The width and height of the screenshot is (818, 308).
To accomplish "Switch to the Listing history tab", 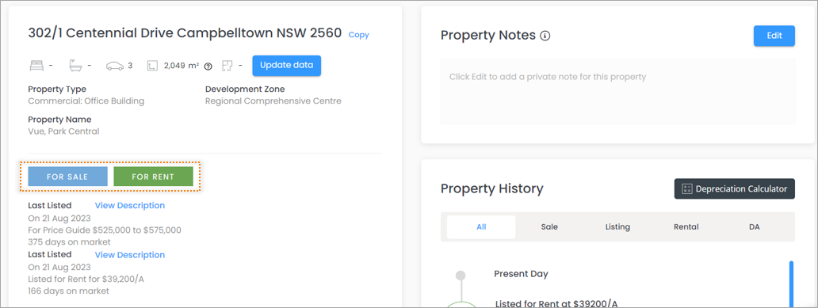I will click(617, 226).
